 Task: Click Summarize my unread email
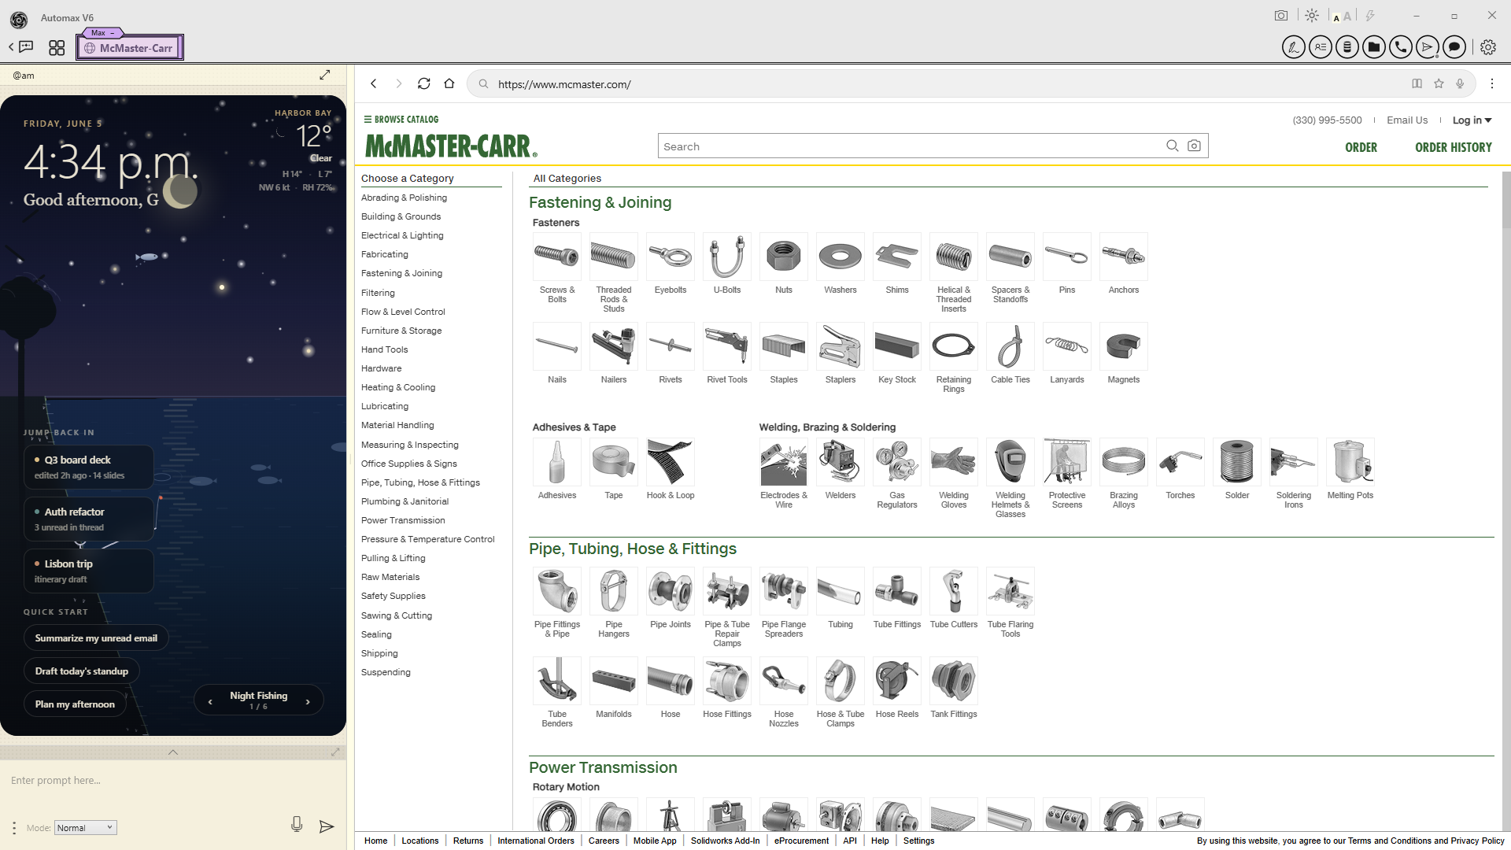(96, 638)
